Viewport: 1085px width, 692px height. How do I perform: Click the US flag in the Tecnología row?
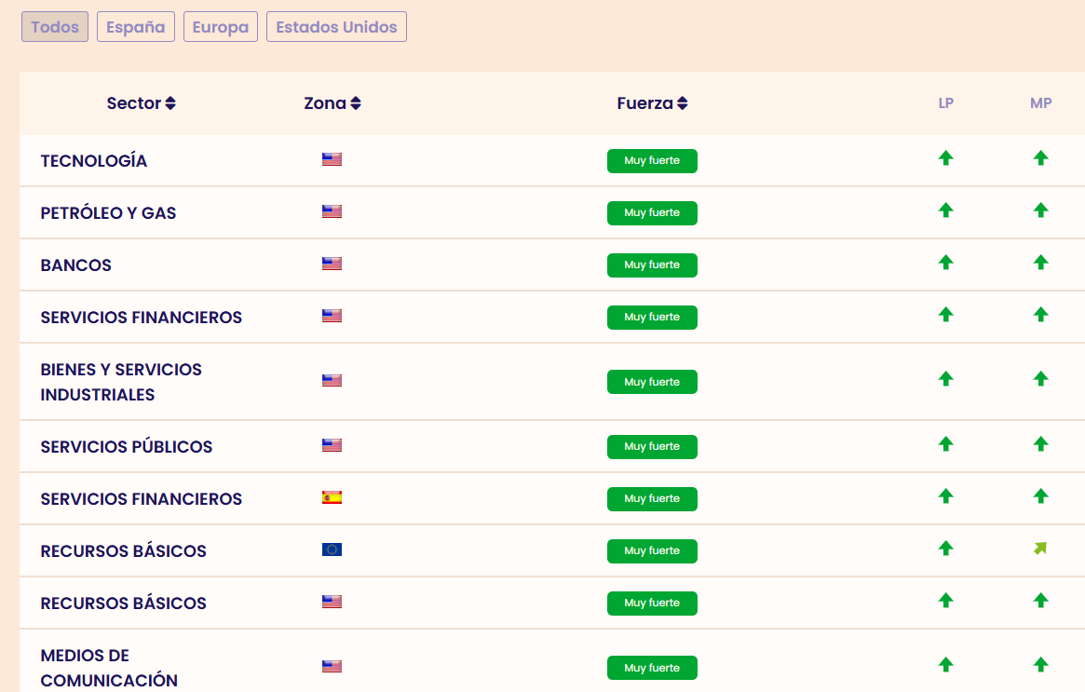click(332, 159)
